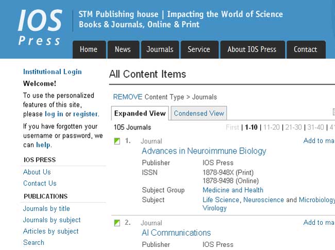This screenshot has height=250, width=335.
Task: Open the Service navigation tab
Action: click(199, 49)
